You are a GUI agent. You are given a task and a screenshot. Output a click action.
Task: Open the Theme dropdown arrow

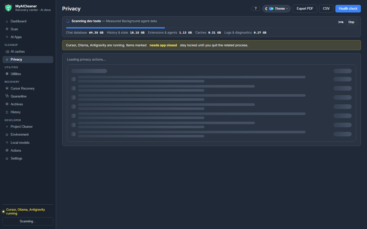(x=287, y=9)
